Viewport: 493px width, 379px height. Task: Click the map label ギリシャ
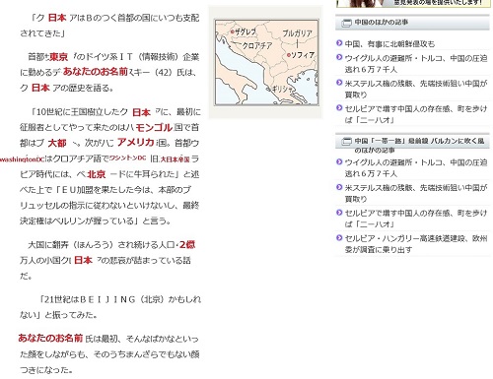click(x=282, y=89)
